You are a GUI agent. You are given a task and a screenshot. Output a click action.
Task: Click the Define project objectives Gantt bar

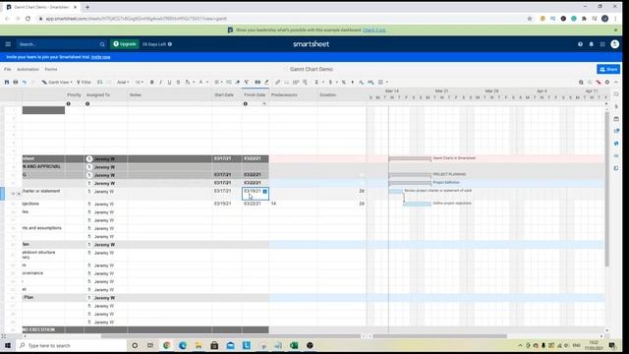tap(417, 204)
